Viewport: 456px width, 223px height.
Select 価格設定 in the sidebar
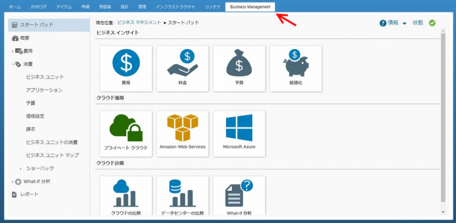(35, 116)
